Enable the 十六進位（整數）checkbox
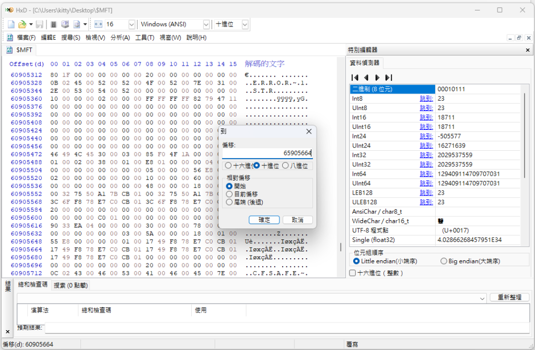 click(353, 273)
